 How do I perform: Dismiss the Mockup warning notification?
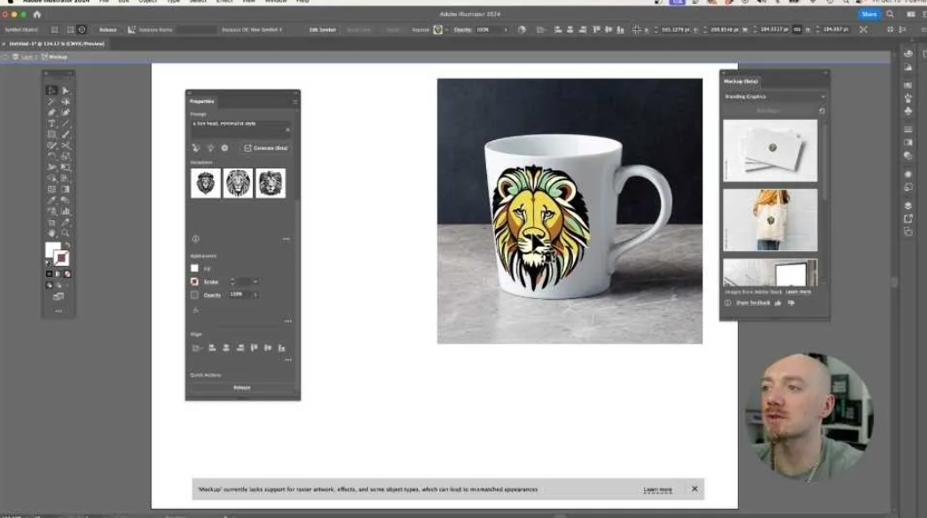coord(695,489)
